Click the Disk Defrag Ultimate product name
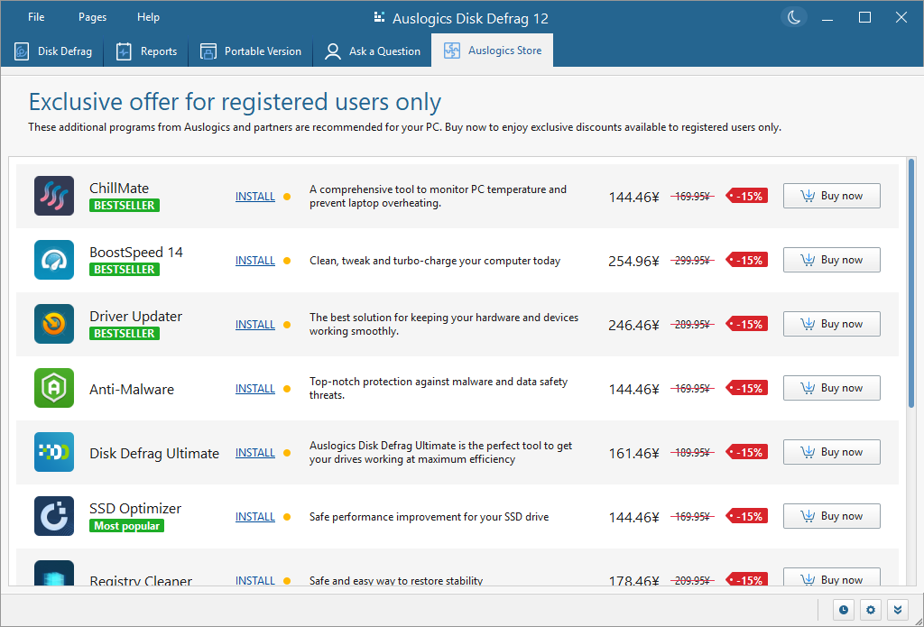The image size is (924, 627). 154,453
